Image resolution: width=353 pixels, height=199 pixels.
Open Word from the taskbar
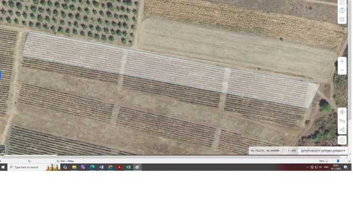coord(101,167)
